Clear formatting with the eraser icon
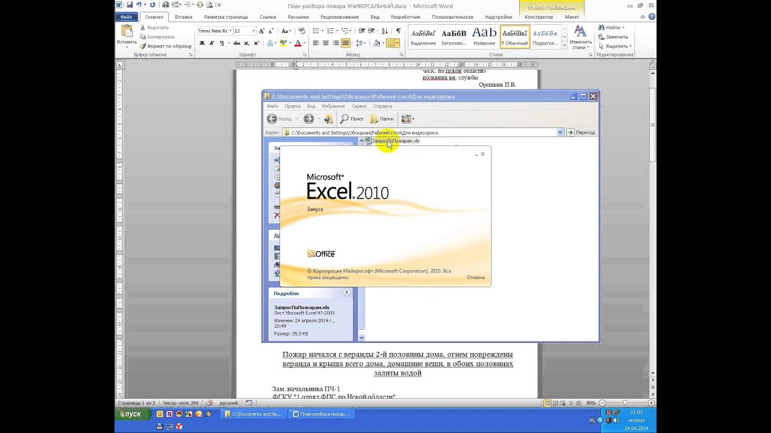Screen dimensions: 771x433 point(301,31)
